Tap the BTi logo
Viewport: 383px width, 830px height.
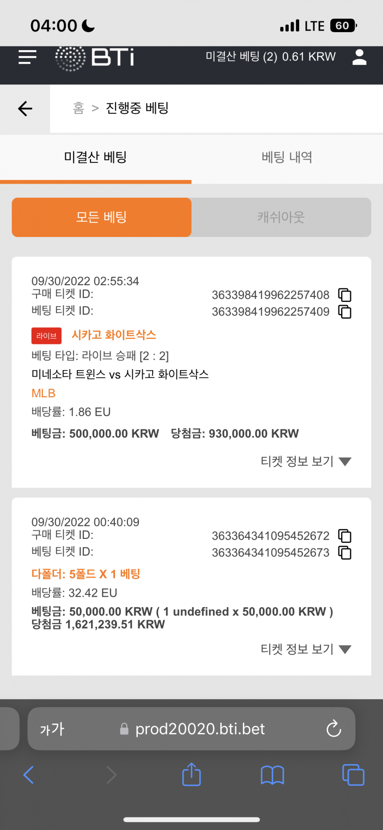[x=95, y=58]
